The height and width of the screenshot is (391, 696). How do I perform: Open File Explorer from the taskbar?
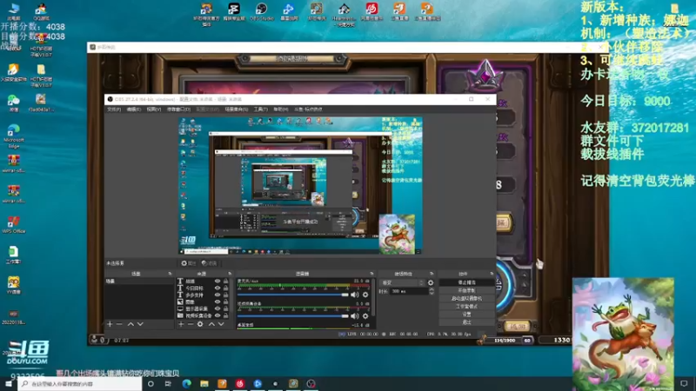pos(204,383)
